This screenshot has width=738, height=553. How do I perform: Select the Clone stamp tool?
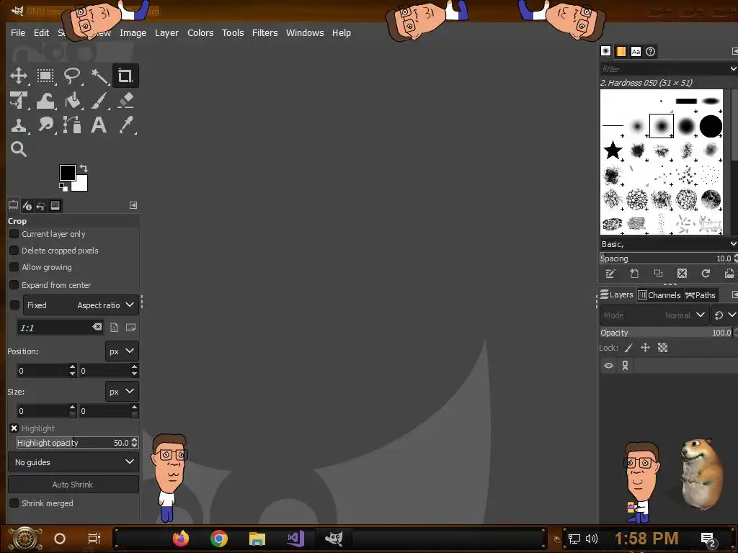[19, 125]
